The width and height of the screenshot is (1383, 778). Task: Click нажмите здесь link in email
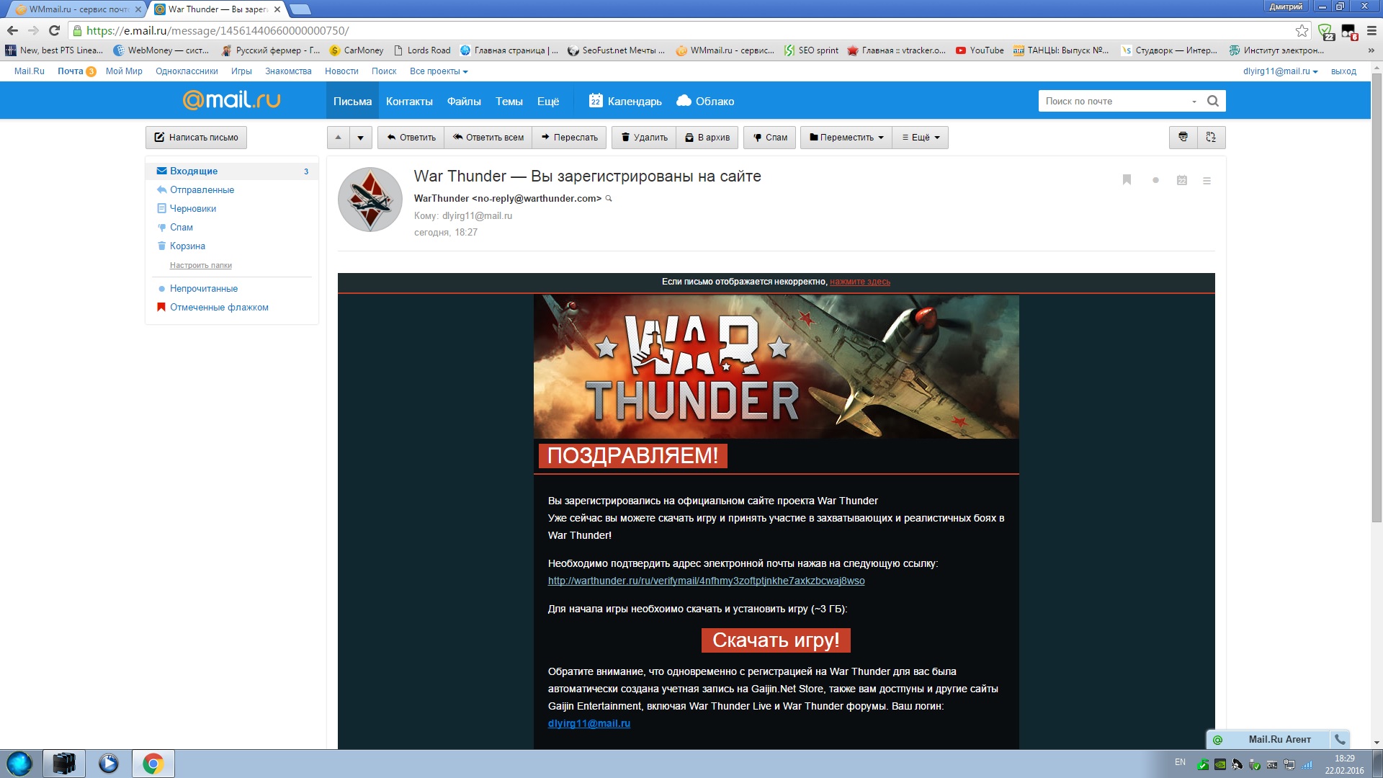click(859, 282)
